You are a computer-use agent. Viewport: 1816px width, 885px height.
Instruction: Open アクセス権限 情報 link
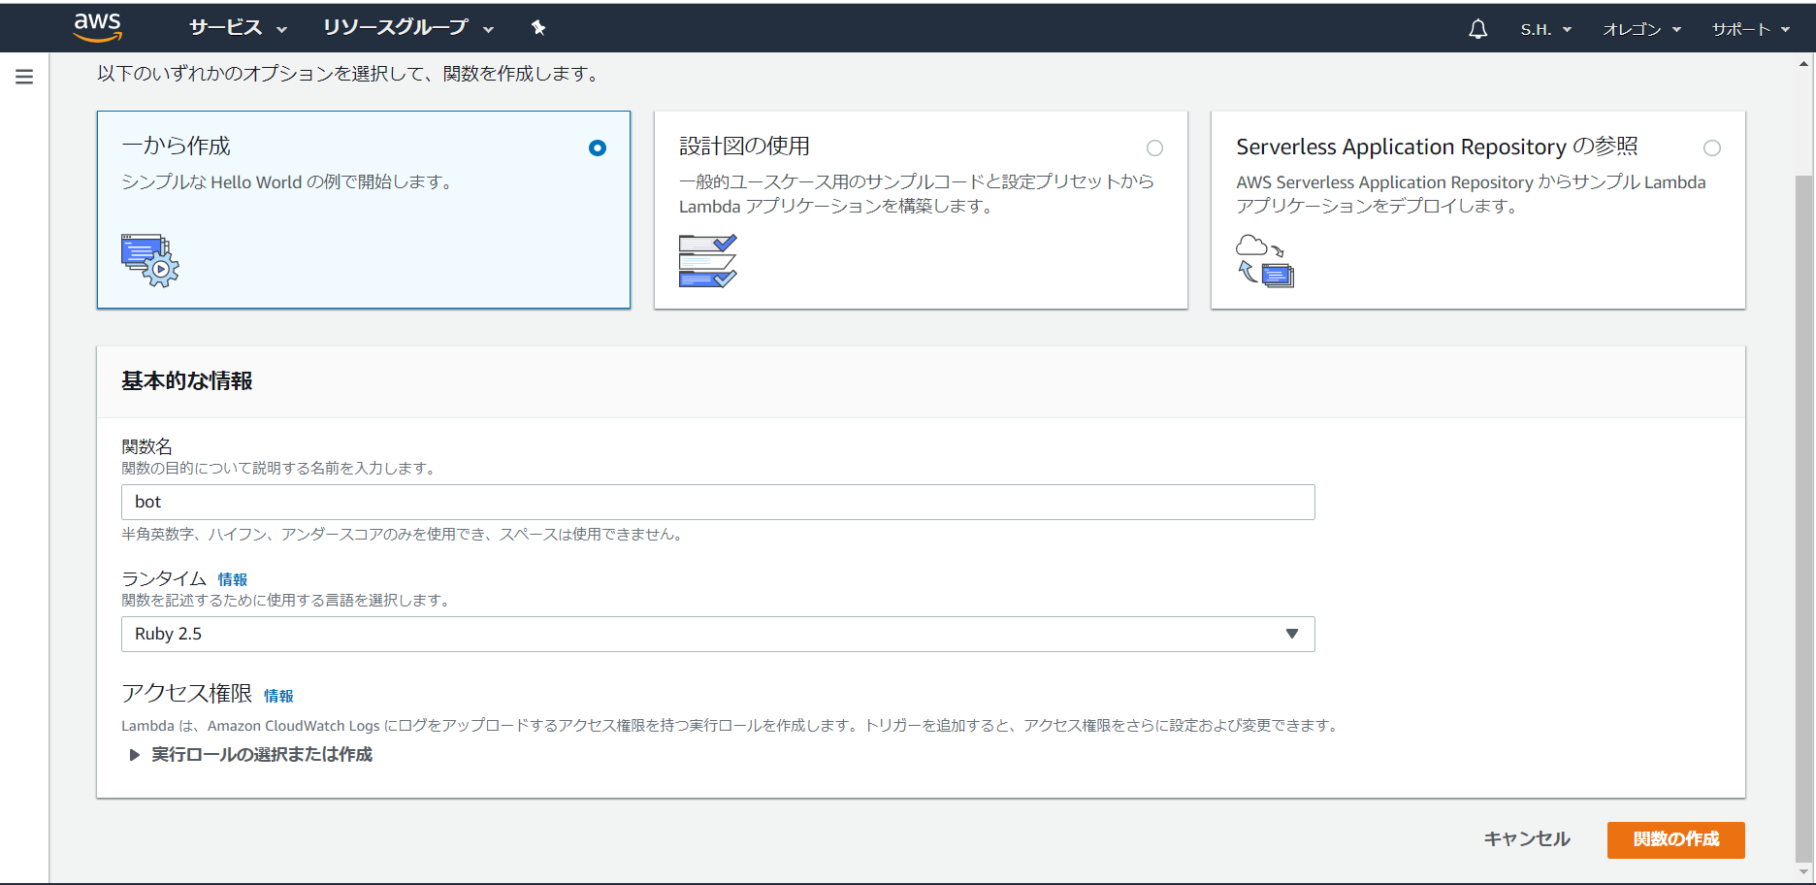click(x=278, y=696)
